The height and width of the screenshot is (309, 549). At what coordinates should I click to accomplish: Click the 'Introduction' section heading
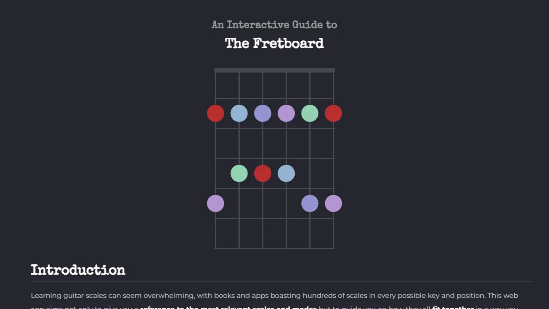(x=78, y=270)
